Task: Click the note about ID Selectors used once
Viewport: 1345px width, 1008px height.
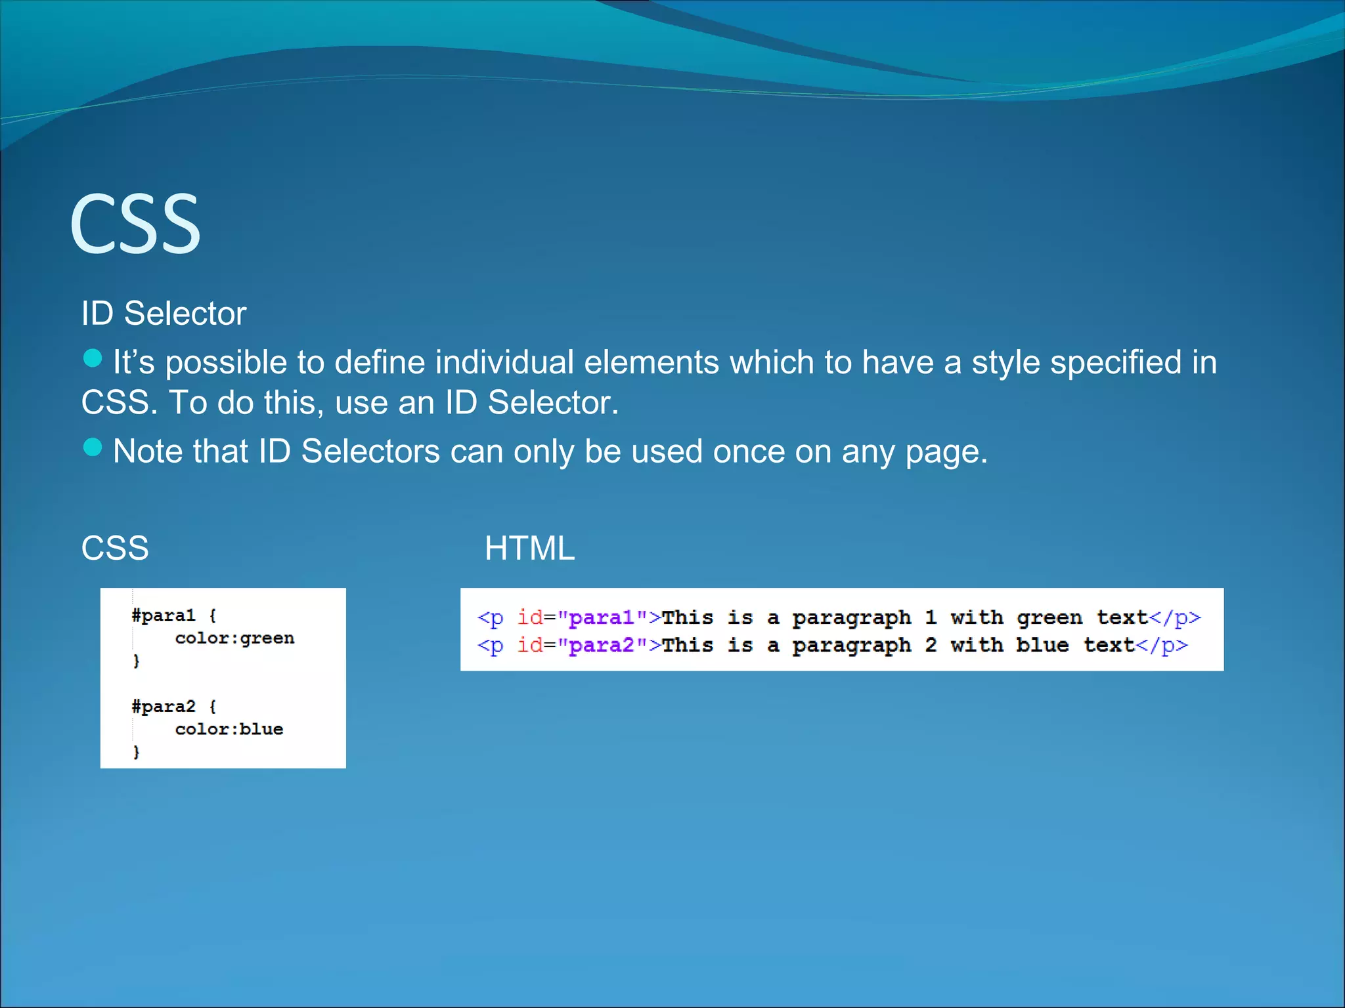Action: pyautogui.click(x=550, y=451)
